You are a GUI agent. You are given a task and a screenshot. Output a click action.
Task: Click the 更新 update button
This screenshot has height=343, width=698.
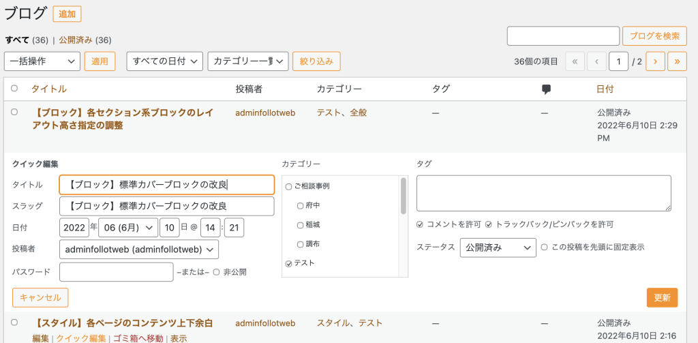point(662,297)
